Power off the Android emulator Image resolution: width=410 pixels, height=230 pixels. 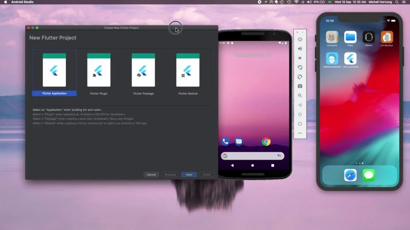pyautogui.click(x=300, y=39)
